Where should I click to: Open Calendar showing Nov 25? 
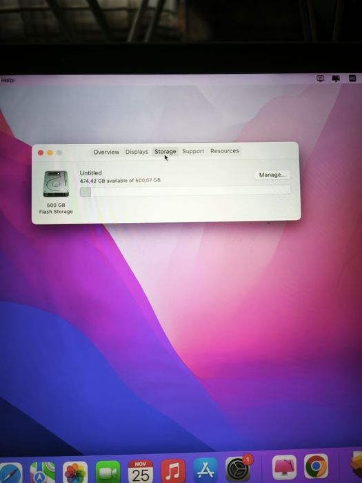tap(141, 471)
